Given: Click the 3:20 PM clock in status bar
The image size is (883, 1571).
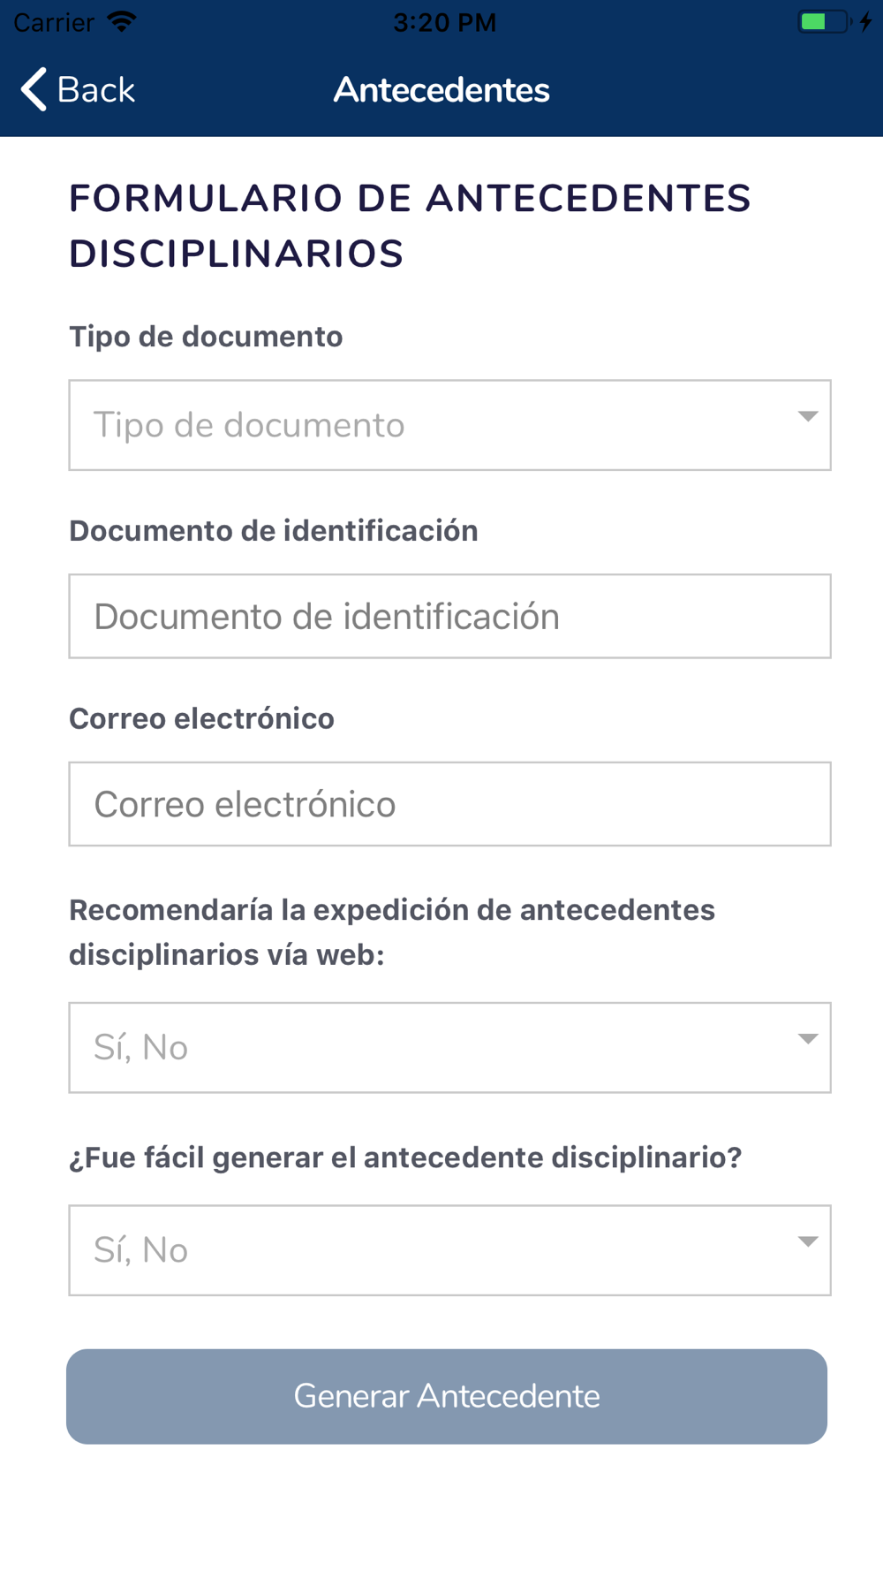Looking at the screenshot, I should pyautogui.click(x=444, y=22).
